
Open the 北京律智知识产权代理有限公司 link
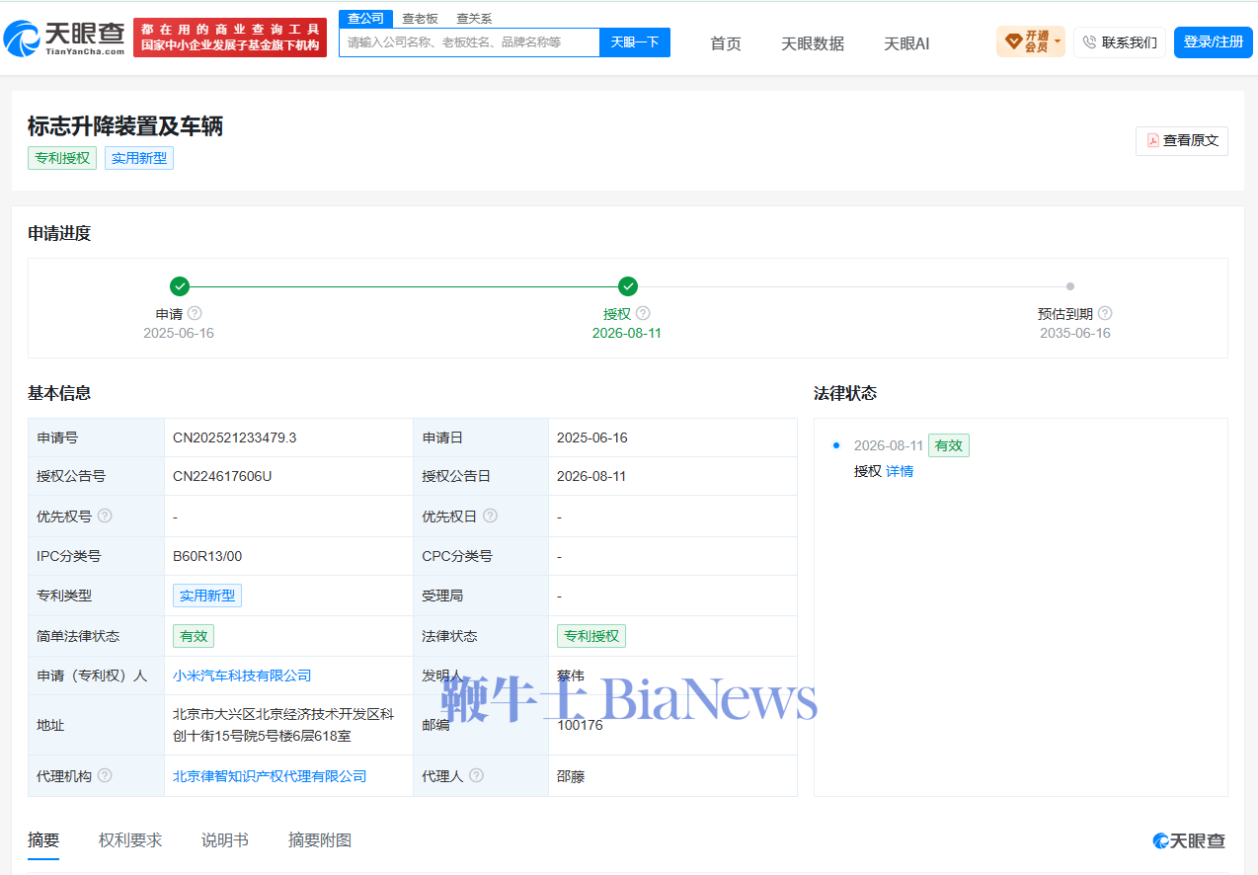tap(270, 776)
